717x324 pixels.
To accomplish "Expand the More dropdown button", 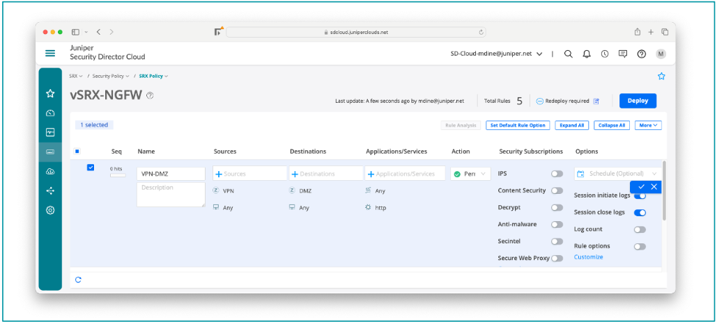I will 648,125.
